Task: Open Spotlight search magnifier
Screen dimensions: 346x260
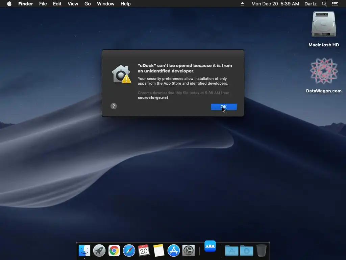Action: coord(324,4)
